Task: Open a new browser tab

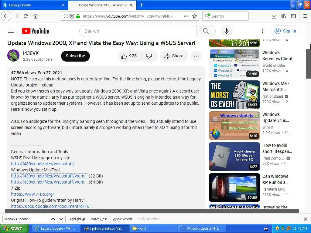Action: click(x=142, y=5)
